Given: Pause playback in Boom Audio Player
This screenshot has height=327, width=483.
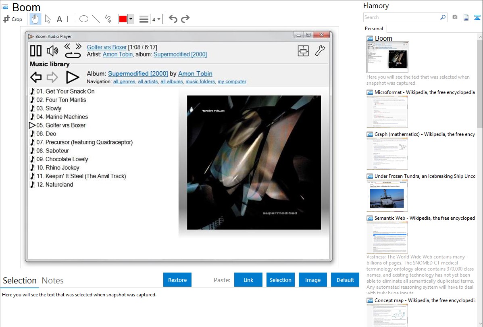Looking at the screenshot, I should click(x=36, y=50).
